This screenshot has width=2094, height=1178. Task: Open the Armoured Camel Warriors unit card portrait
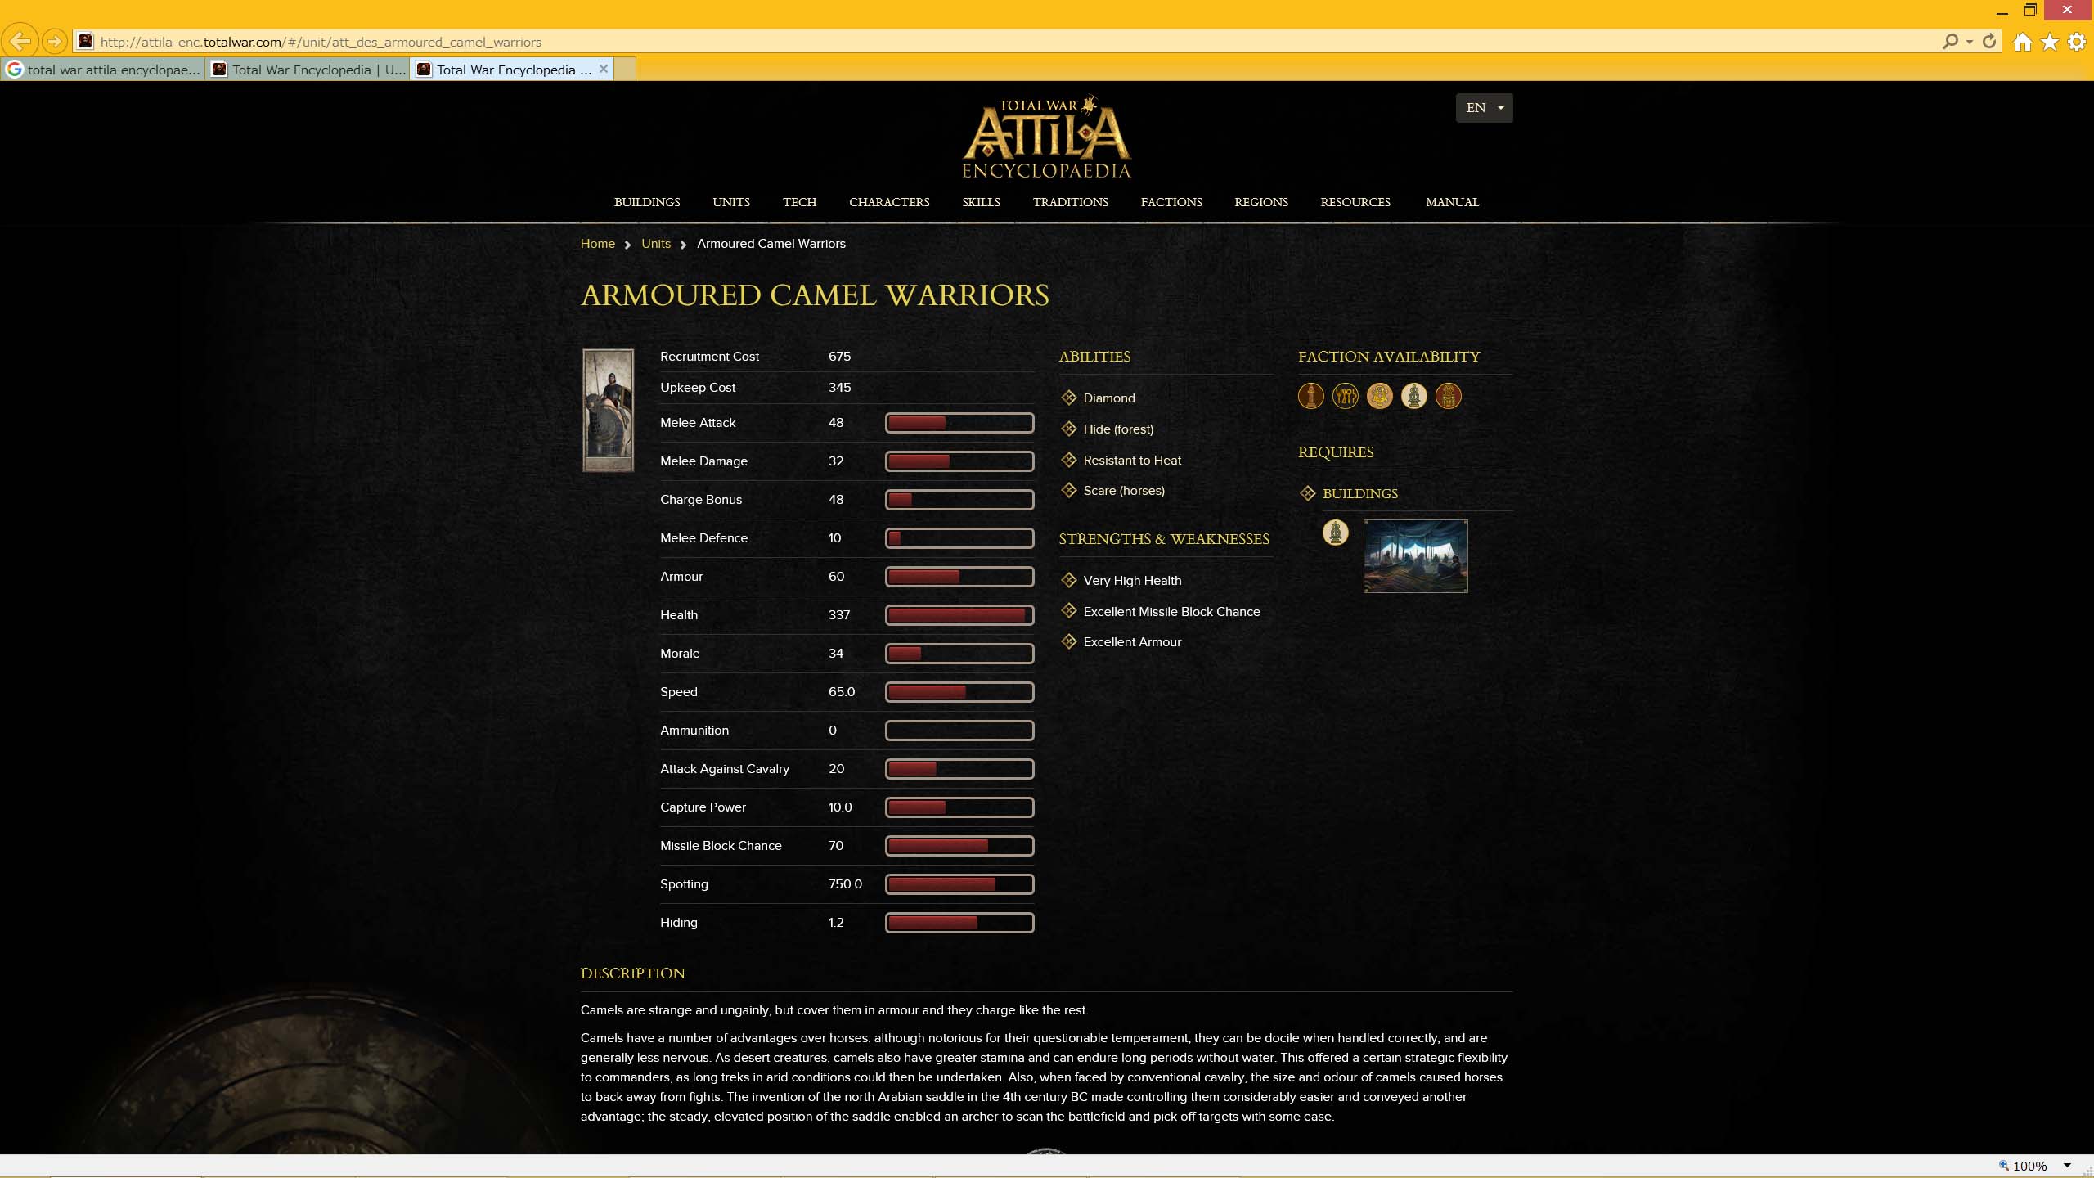click(x=608, y=411)
